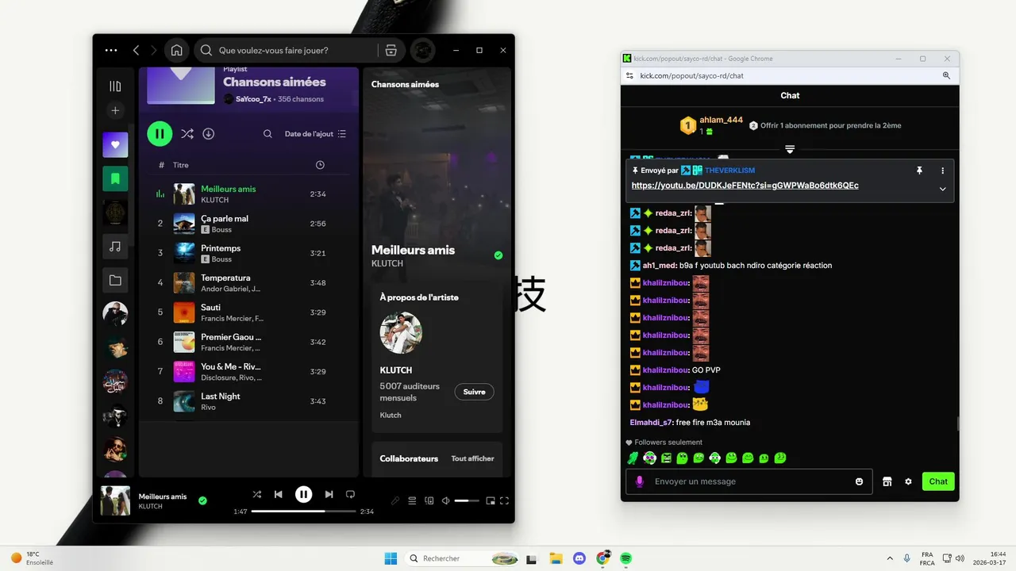Image resolution: width=1016 pixels, height=571 pixels.
Task: Skip to the next track
Action: [x=329, y=494]
